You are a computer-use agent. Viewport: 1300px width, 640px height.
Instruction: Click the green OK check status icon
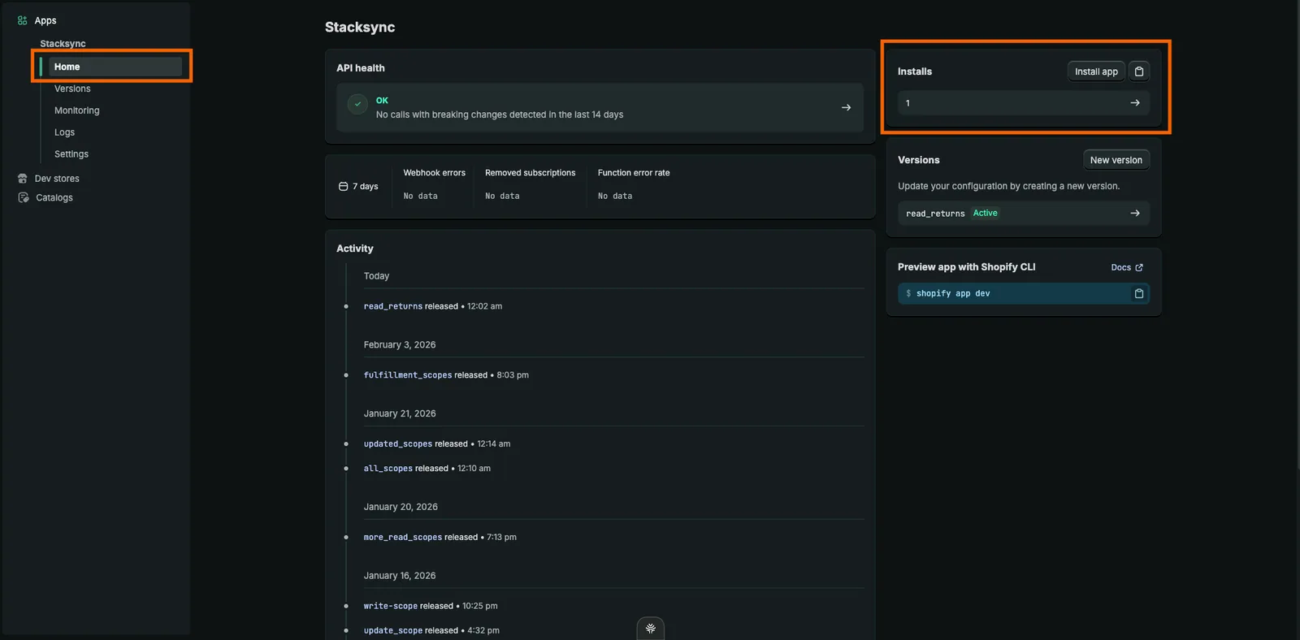tap(357, 104)
